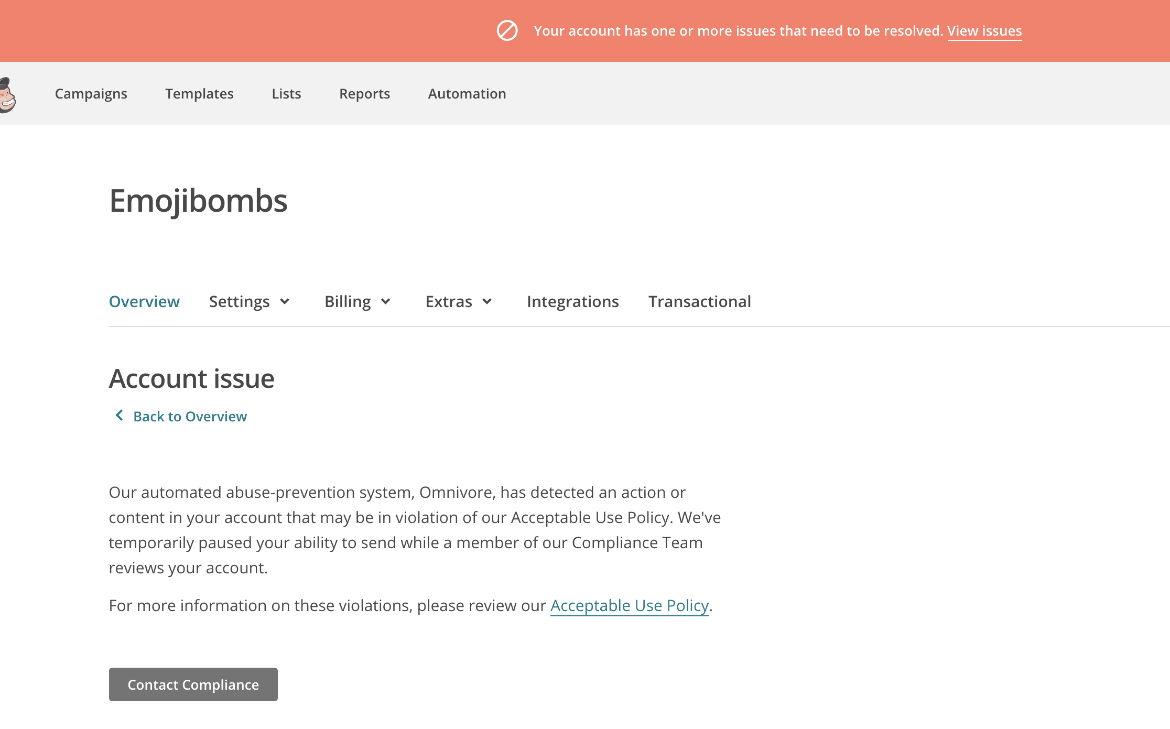Click the Freddie mascot logo
This screenshot has height=729, width=1170.
pyautogui.click(x=8, y=94)
